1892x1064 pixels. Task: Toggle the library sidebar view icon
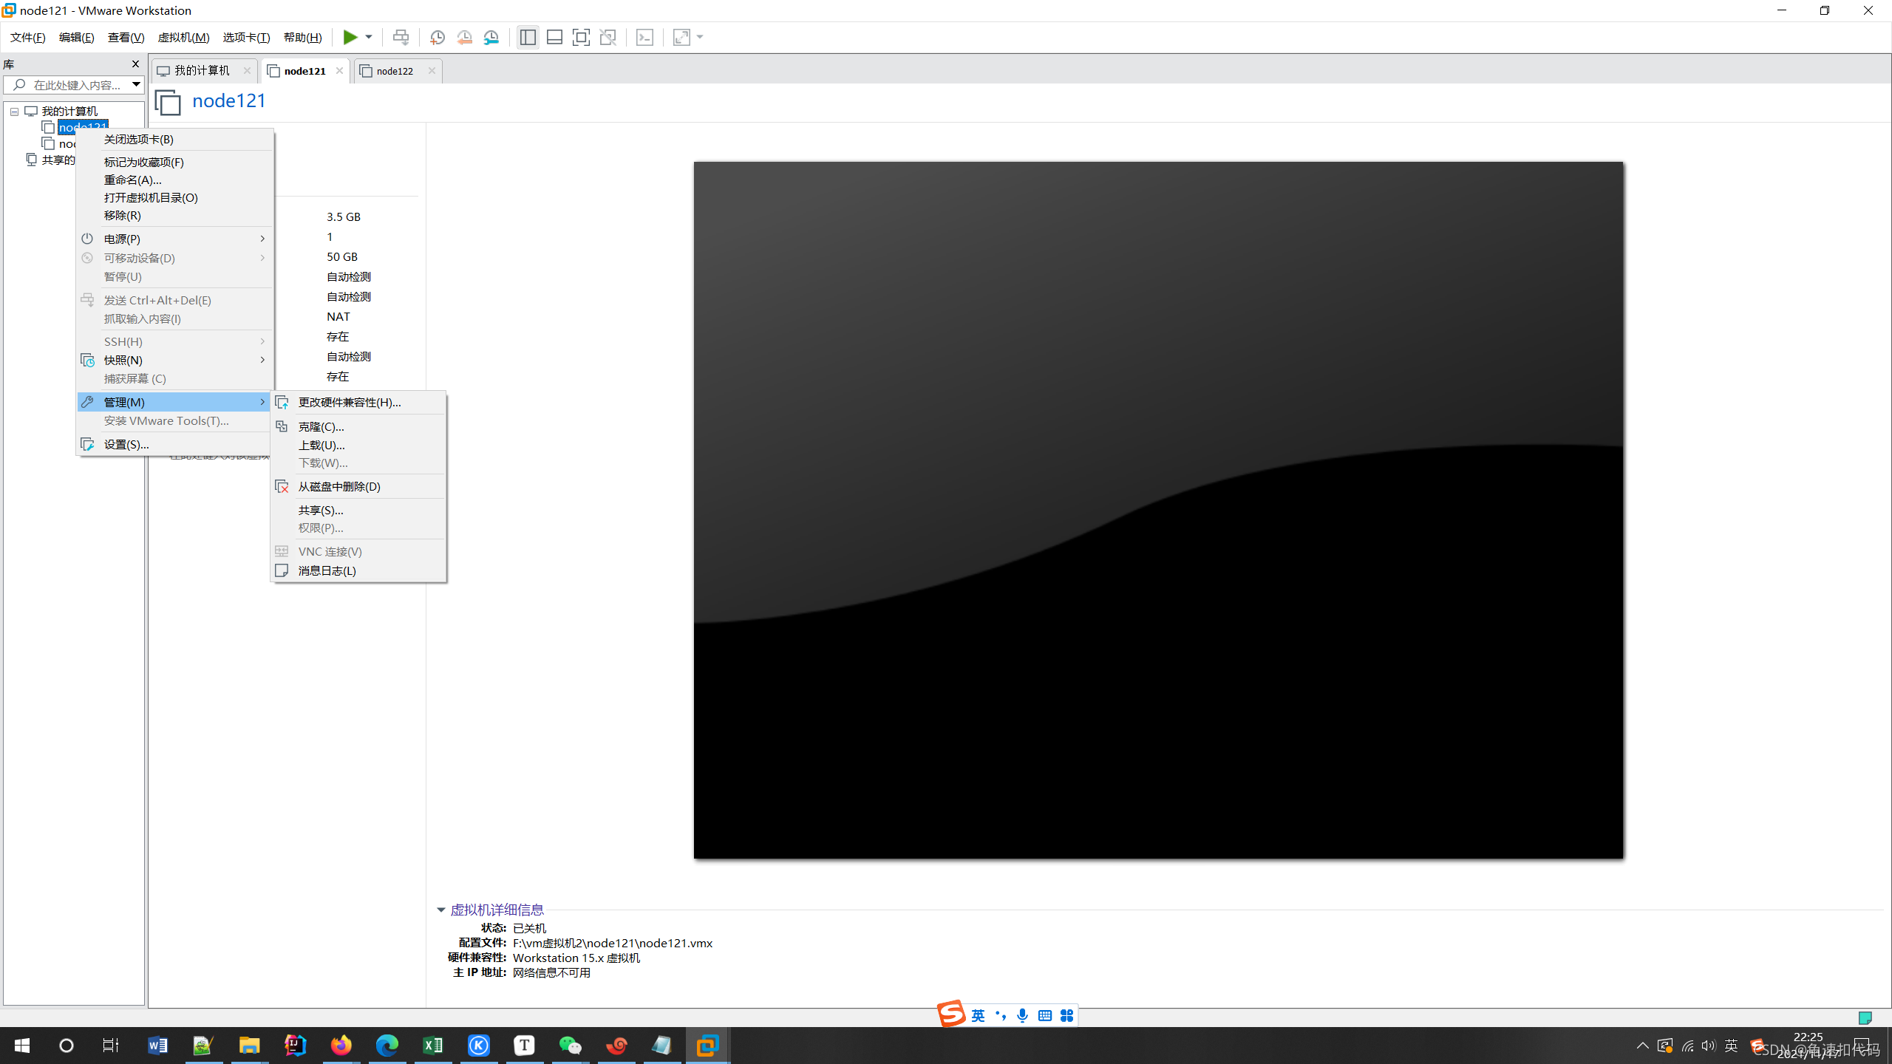(528, 37)
